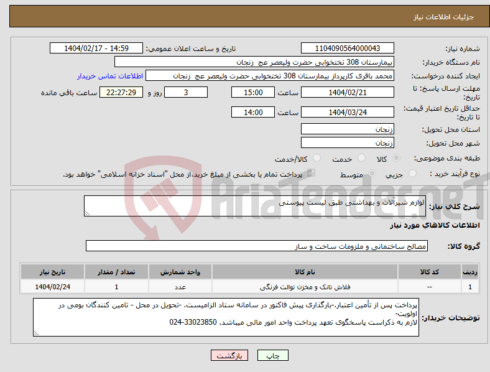Click the goods code cell showing --

click(x=430, y=287)
